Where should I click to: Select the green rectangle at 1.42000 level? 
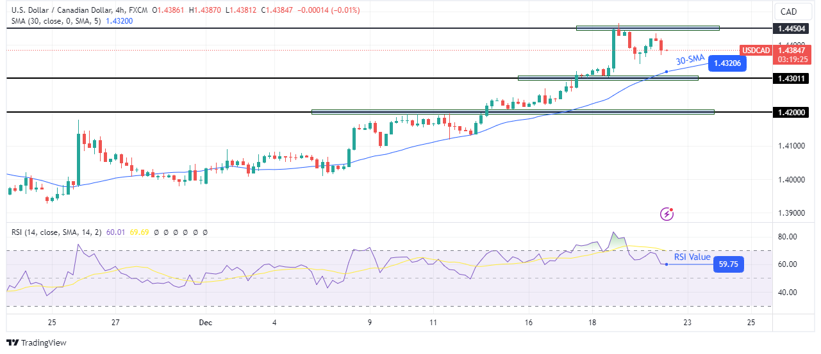(513, 112)
